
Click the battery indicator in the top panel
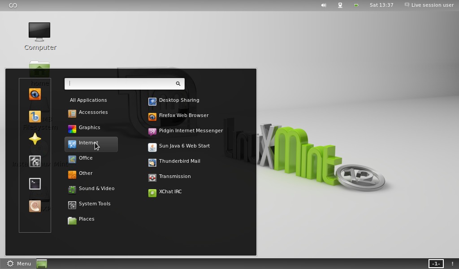356,5
